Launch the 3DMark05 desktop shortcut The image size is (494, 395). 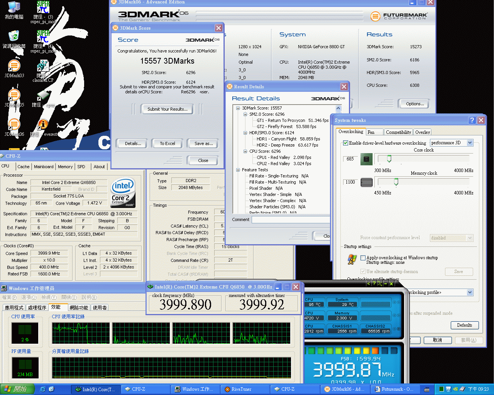point(14,98)
